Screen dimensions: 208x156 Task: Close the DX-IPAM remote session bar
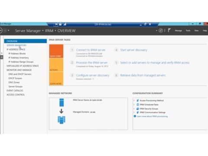[x=150, y=24]
